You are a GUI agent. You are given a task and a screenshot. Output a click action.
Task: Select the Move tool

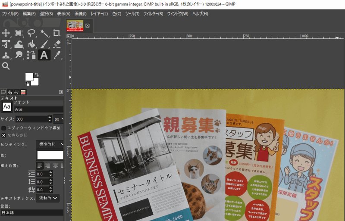(6, 33)
